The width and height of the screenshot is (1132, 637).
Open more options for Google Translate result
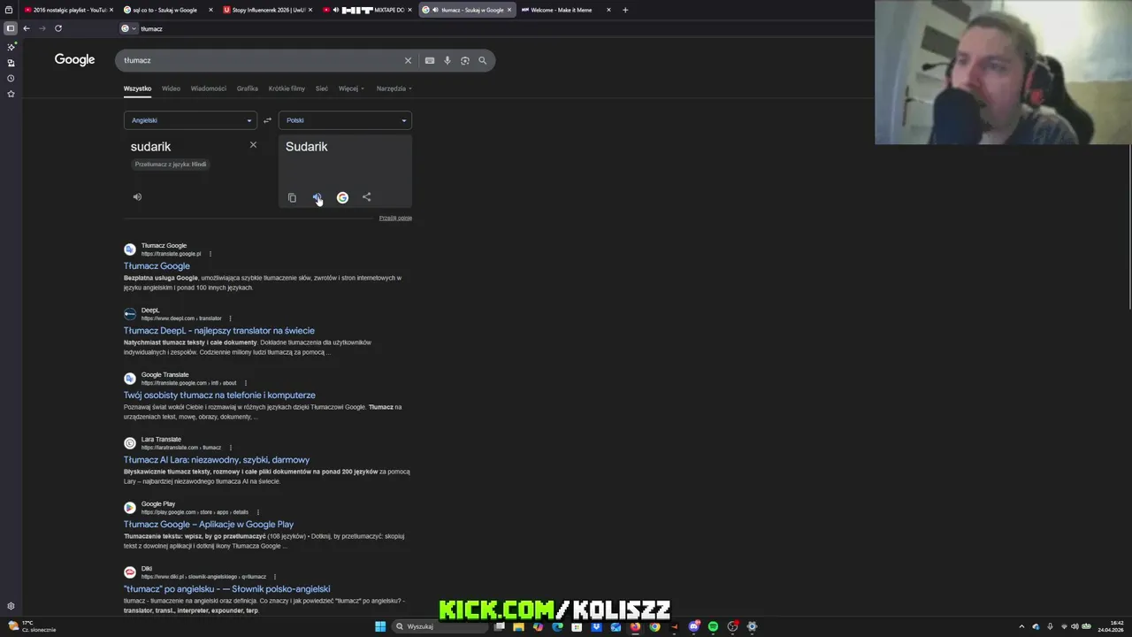(x=245, y=383)
